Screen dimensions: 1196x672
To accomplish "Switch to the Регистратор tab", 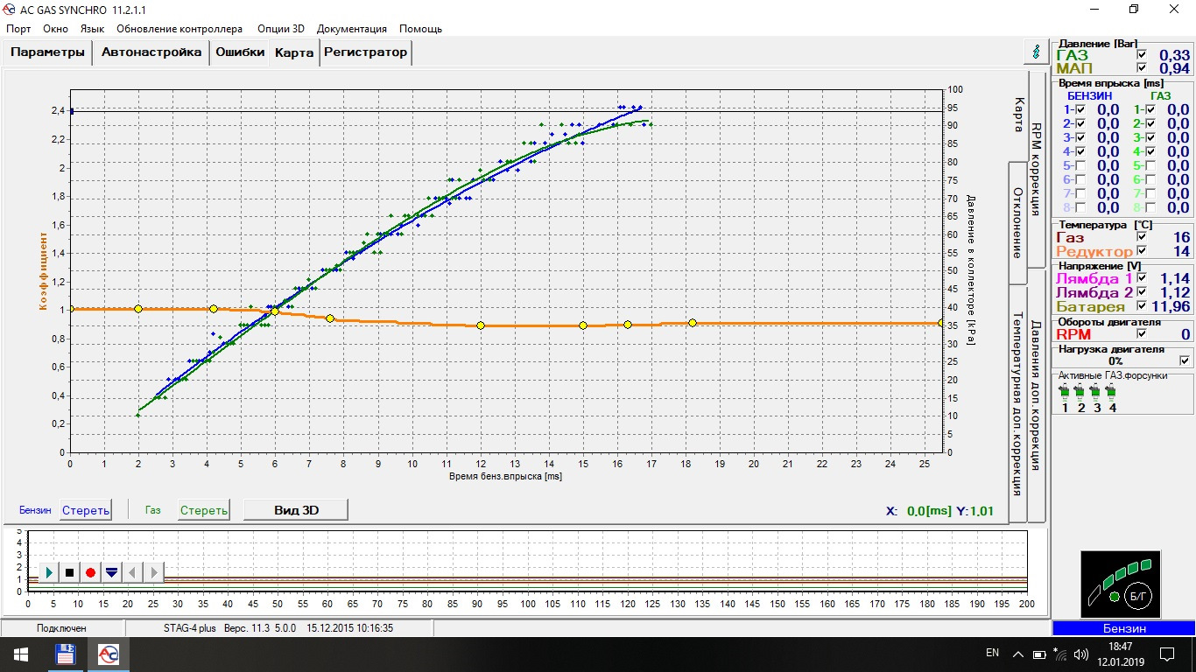I will pyautogui.click(x=365, y=52).
